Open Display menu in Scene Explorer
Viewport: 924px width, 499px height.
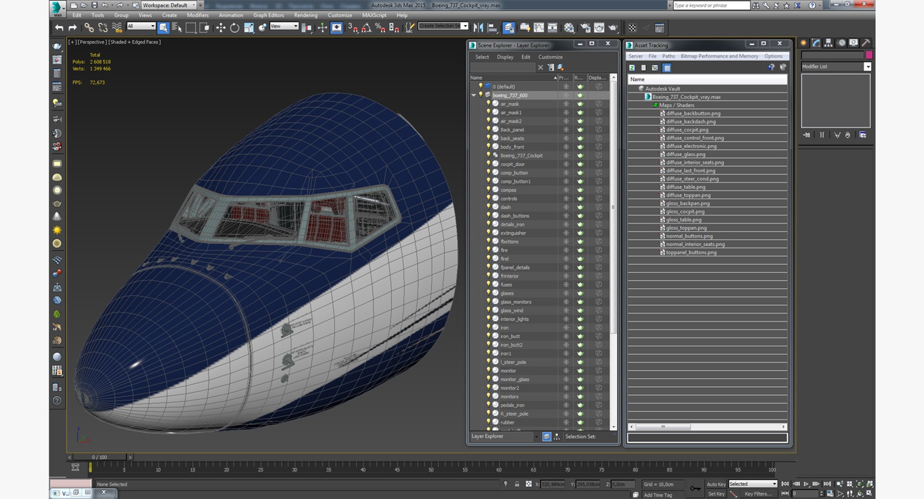(x=505, y=57)
